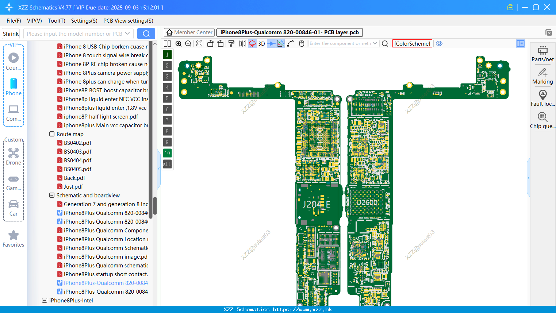Open iphone8P half light screen.pdf
Screen dimensions: 556x313
click(x=101, y=116)
